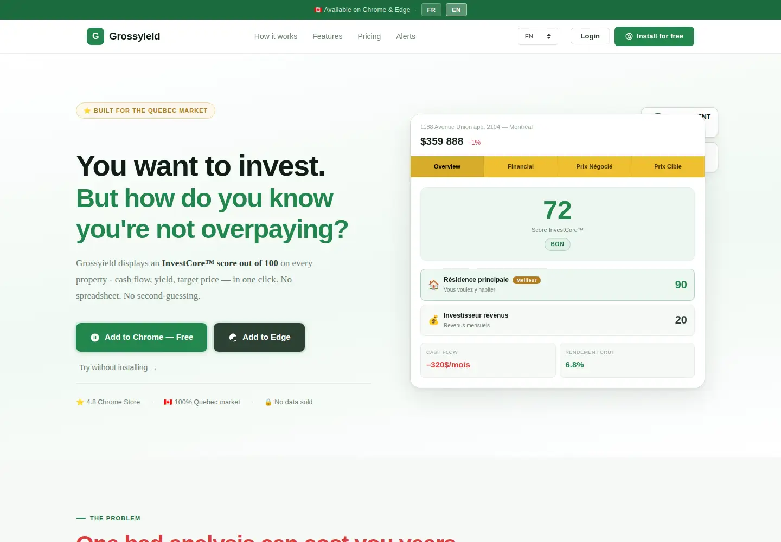Open How it works nav item
The height and width of the screenshot is (542, 781).
coord(276,36)
